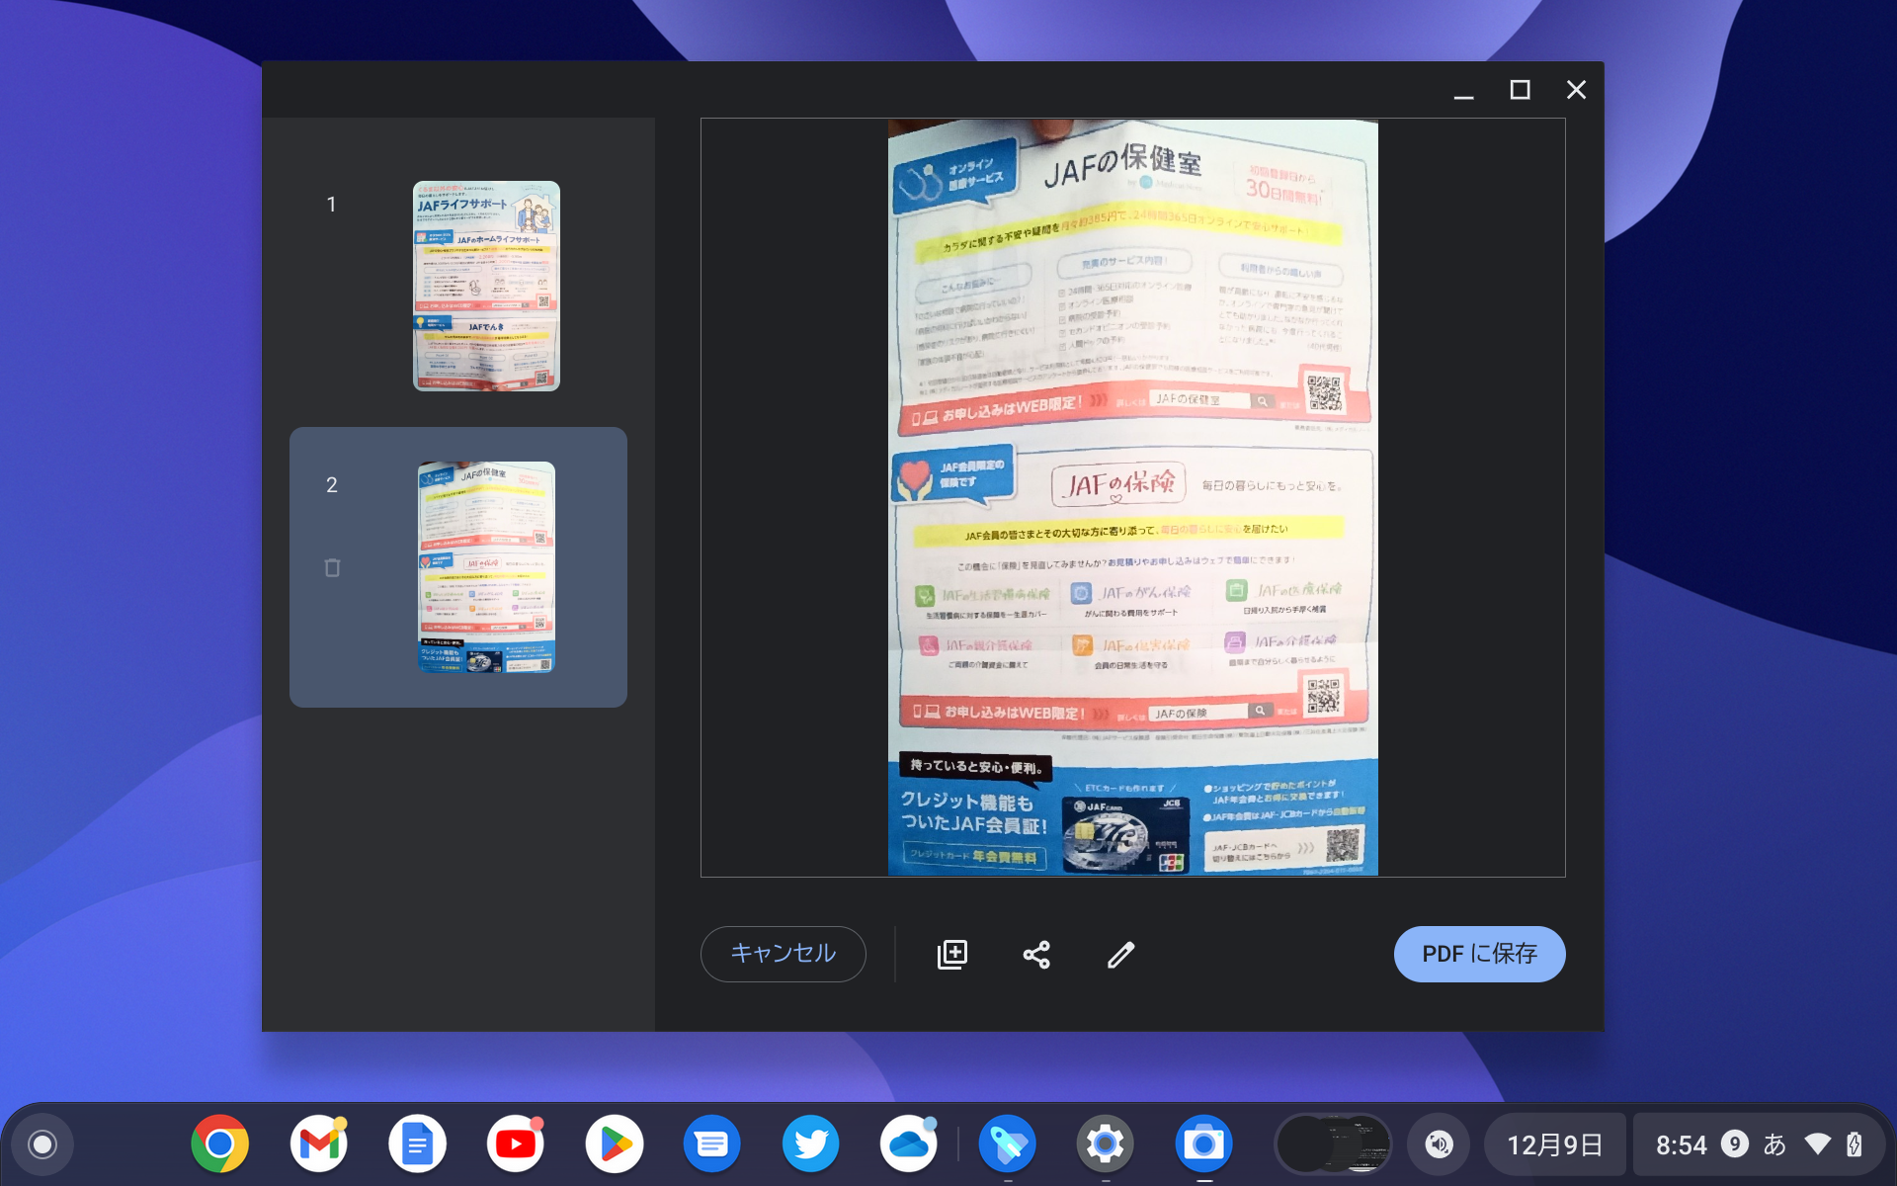Open Chrome from the shelf
The image size is (1897, 1186).
pyautogui.click(x=219, y=1144)
